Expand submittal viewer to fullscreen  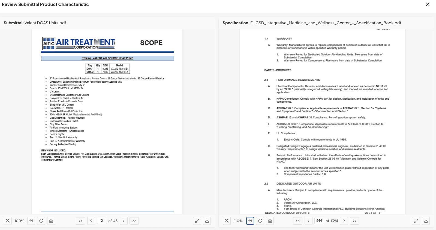[x=197, y=221]
